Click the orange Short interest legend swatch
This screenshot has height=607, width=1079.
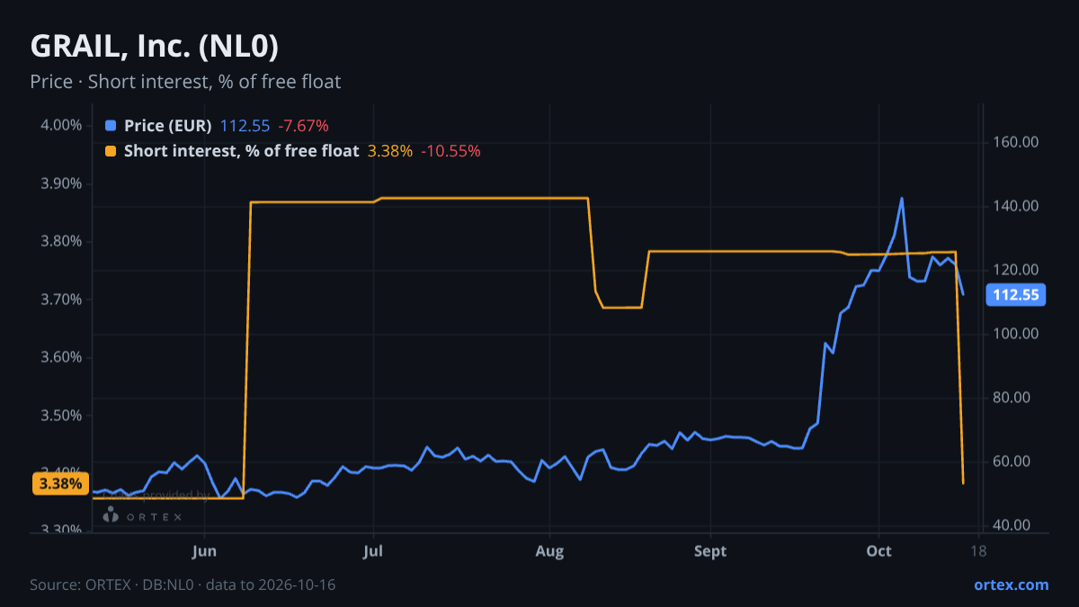pos(111,151)
